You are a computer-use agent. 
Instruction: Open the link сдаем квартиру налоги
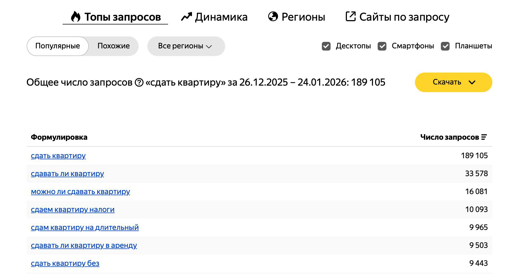click(x=73, y=210)
